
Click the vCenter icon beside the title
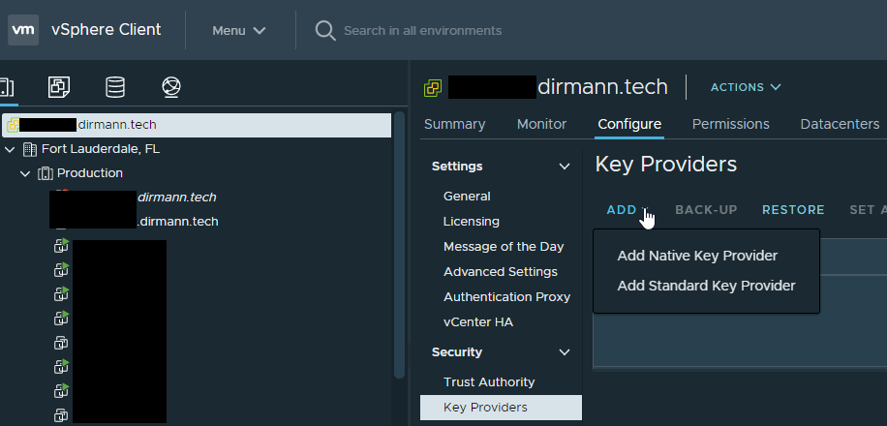coord(433,88)
